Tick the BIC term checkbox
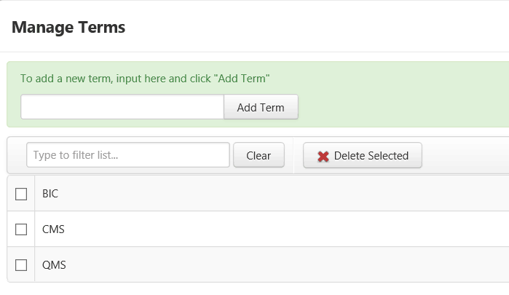Image resolution: width=509 pixels, height=295 pixels. tap(21, 194)
